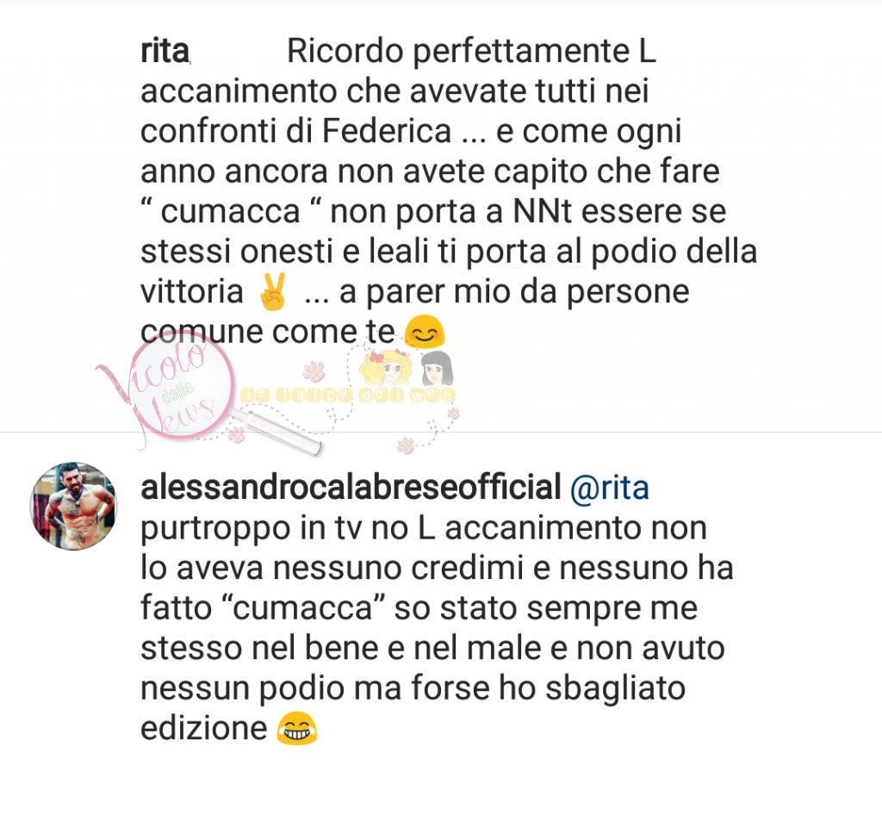Tap the laughing emoji after edizione
This screenshot has width=882, height=840.
click(x=296, y=728)
